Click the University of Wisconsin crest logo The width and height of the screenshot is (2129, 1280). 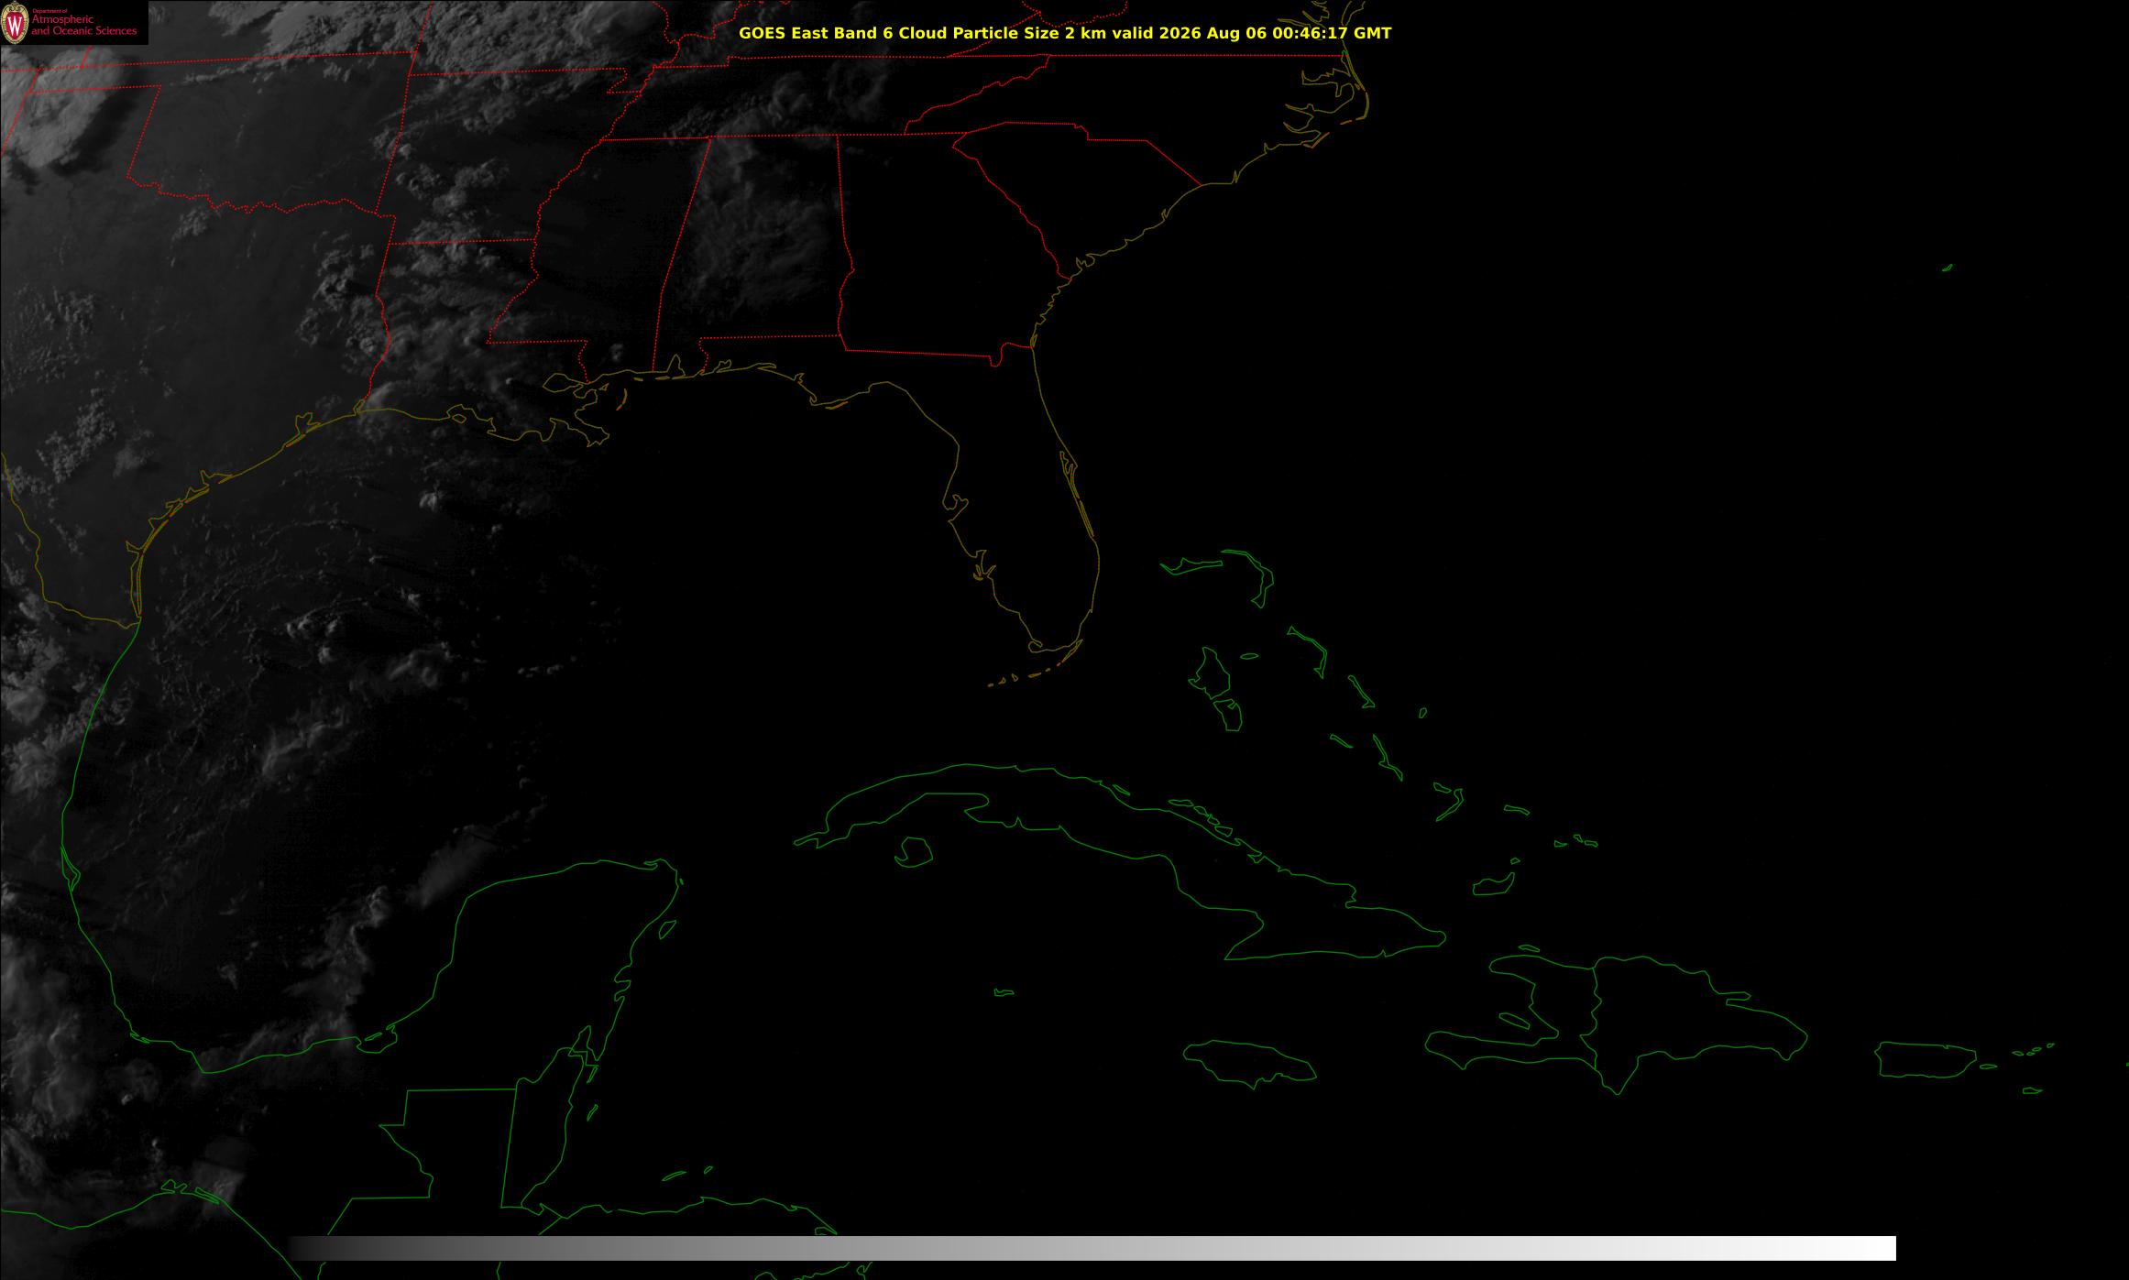point(15,23)
